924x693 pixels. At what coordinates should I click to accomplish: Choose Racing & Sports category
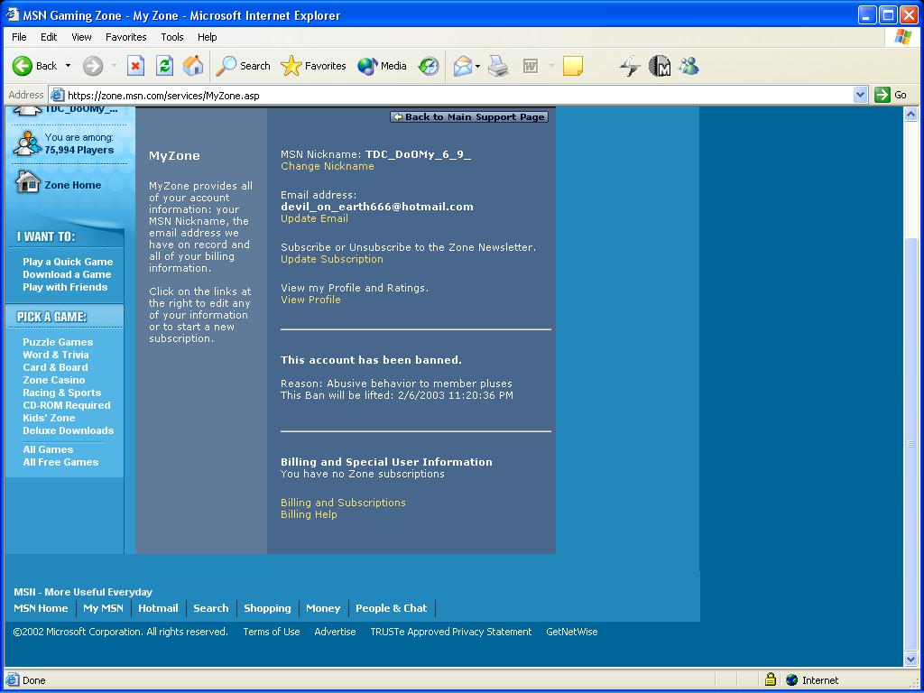pyautogui.click(x=62, y=393)
